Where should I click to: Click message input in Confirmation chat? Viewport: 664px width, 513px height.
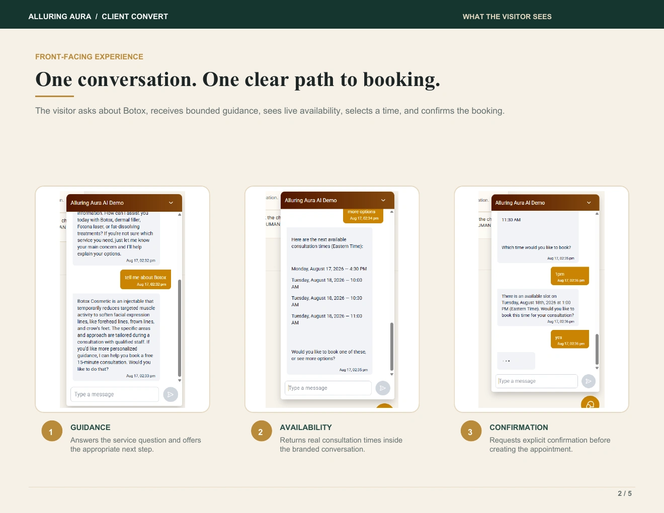pos(537,381)
